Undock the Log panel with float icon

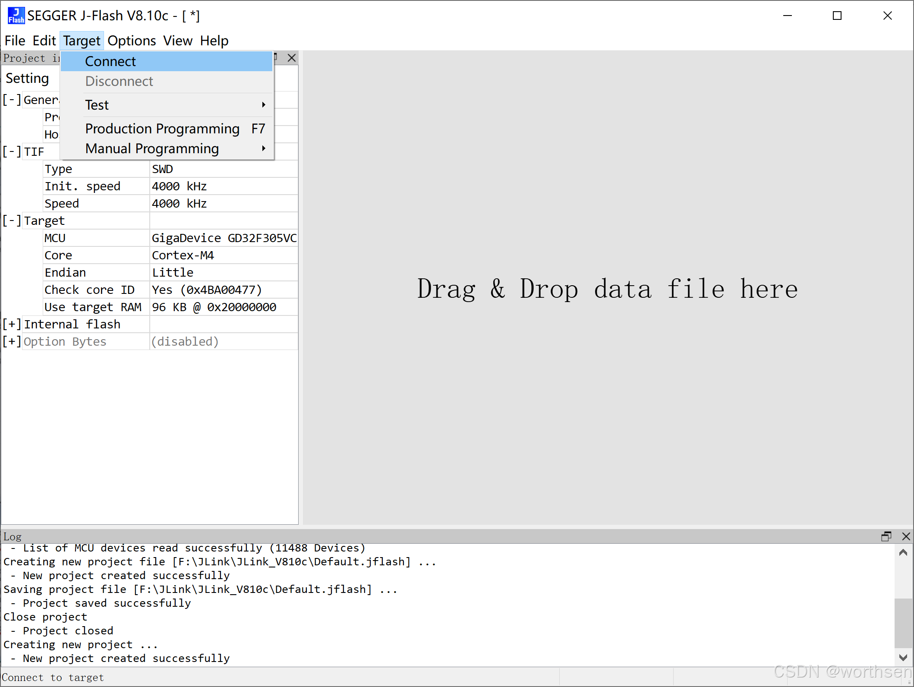coord(886,536)
